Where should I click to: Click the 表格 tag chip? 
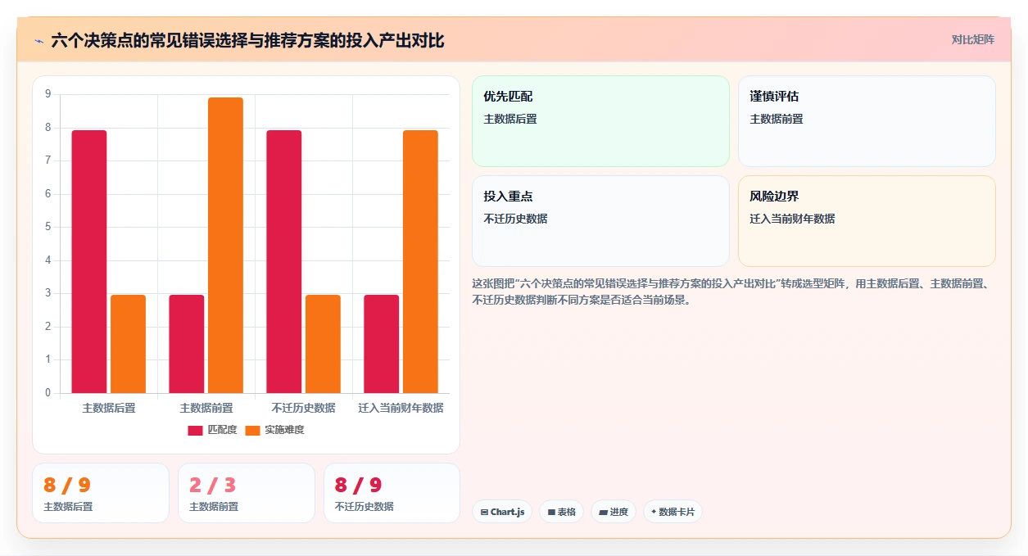562,512
